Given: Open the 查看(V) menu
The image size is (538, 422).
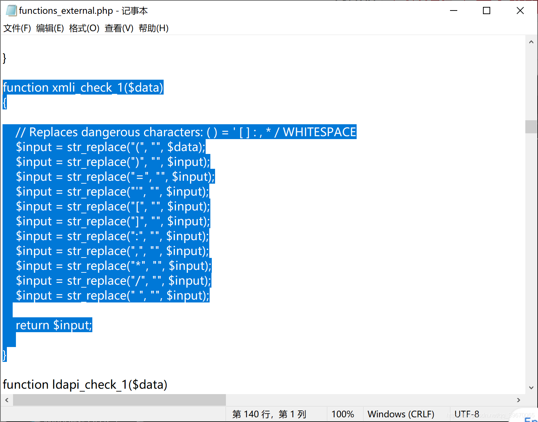Looking at the screenshot, I should pyautogui.click(x=119, y=28).
